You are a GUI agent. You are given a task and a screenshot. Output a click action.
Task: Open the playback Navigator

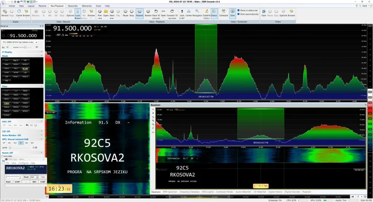click(197, 13)
